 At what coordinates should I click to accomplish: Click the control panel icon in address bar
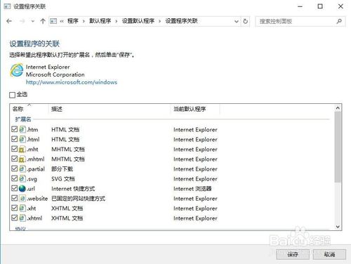pyautogui.click(x=53, y=21)
